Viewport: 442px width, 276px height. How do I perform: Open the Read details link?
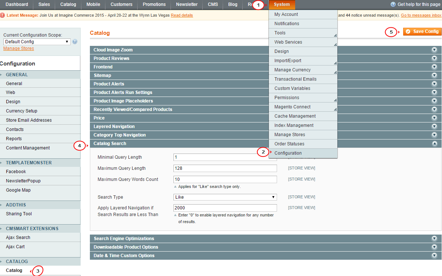point(182,16)
